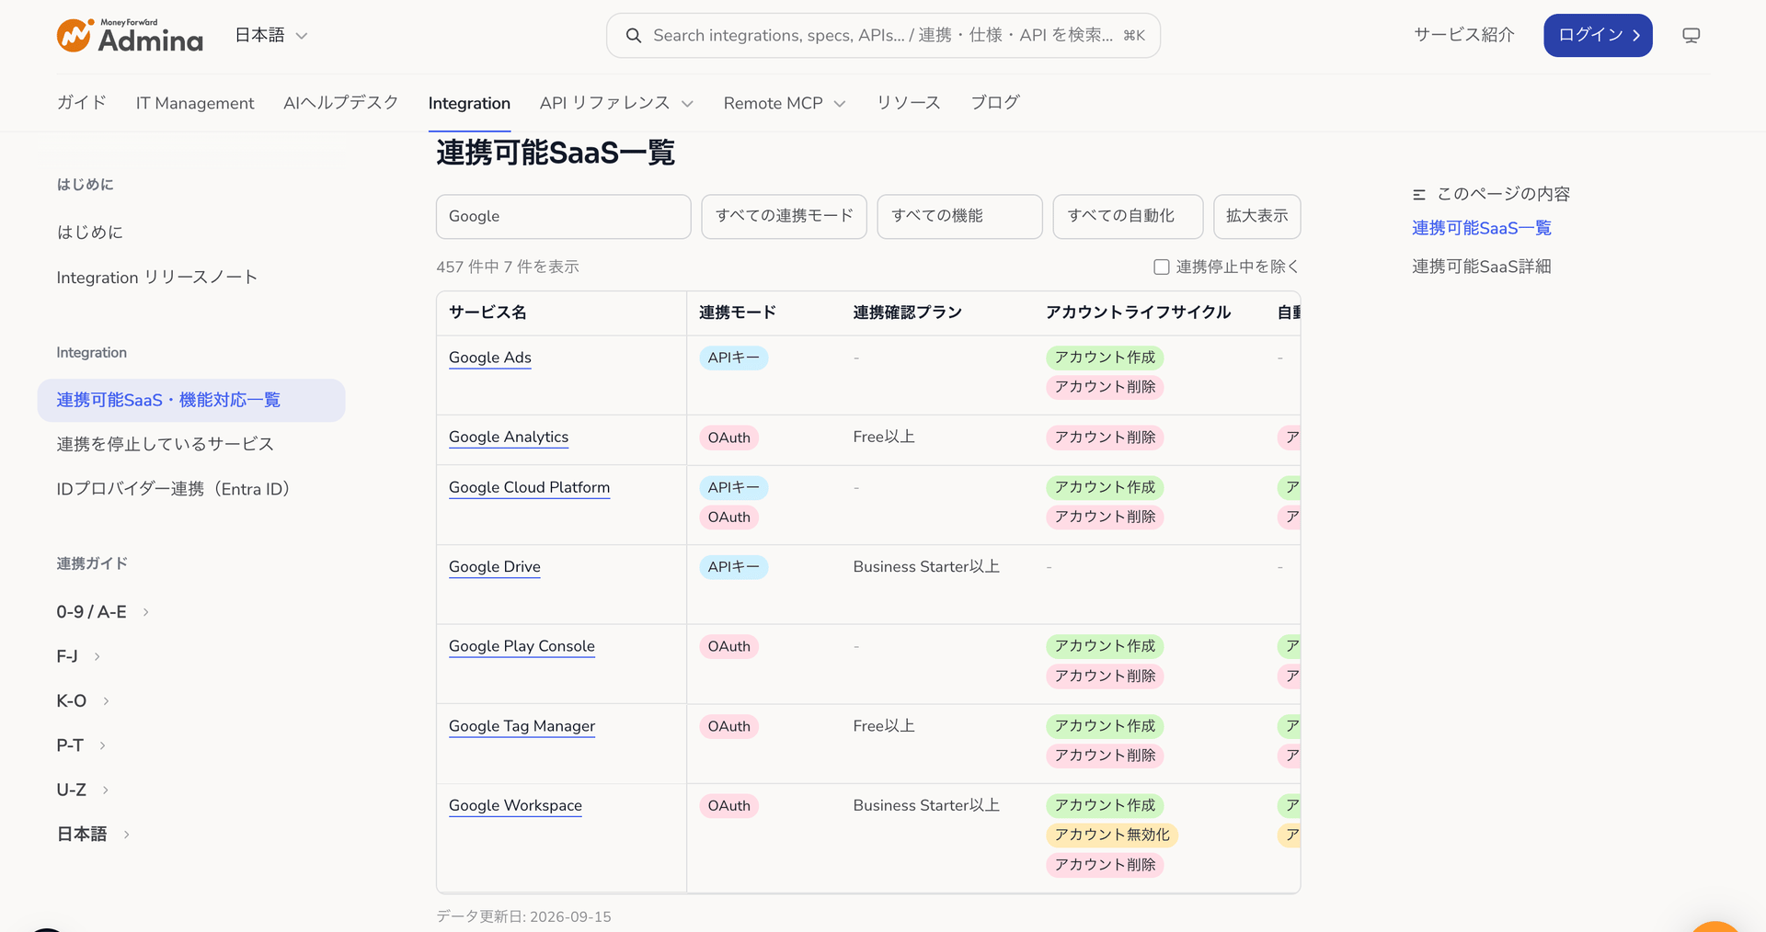Click the アカウントライフサイクル column header
Image resolution: width=1766 pixels, height=932 pixels.
1138,313
